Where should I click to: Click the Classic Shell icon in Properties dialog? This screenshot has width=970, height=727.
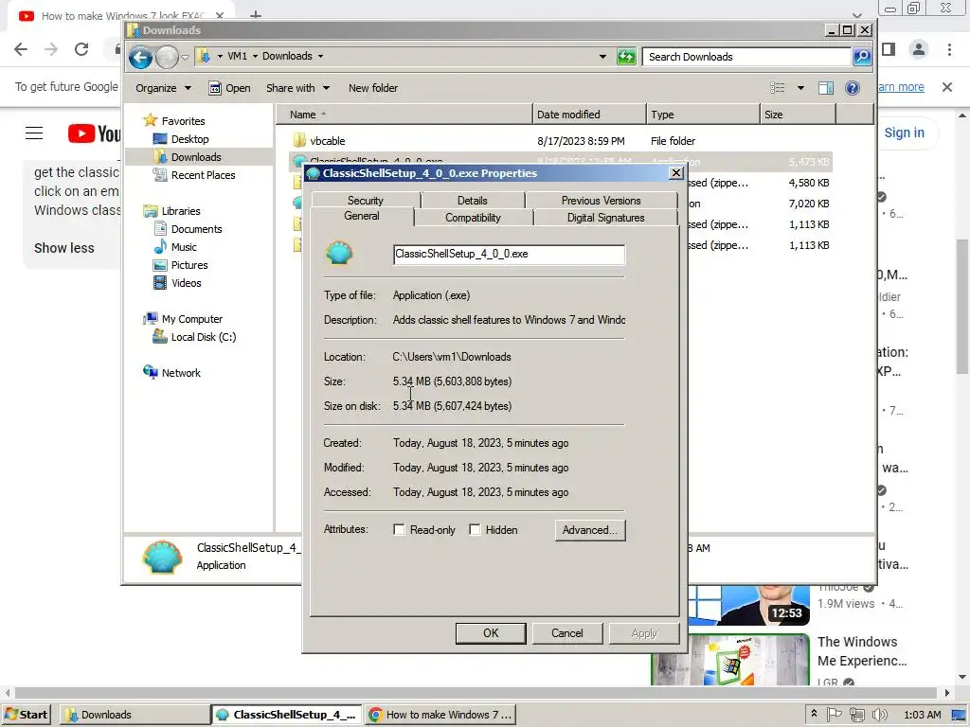pyautogui.click(x=339, y=253)
